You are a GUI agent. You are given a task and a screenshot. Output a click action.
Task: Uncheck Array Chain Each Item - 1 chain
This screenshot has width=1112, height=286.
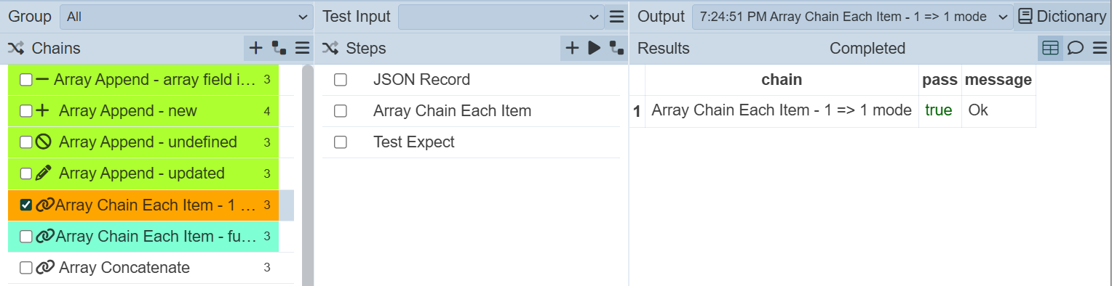26,205
